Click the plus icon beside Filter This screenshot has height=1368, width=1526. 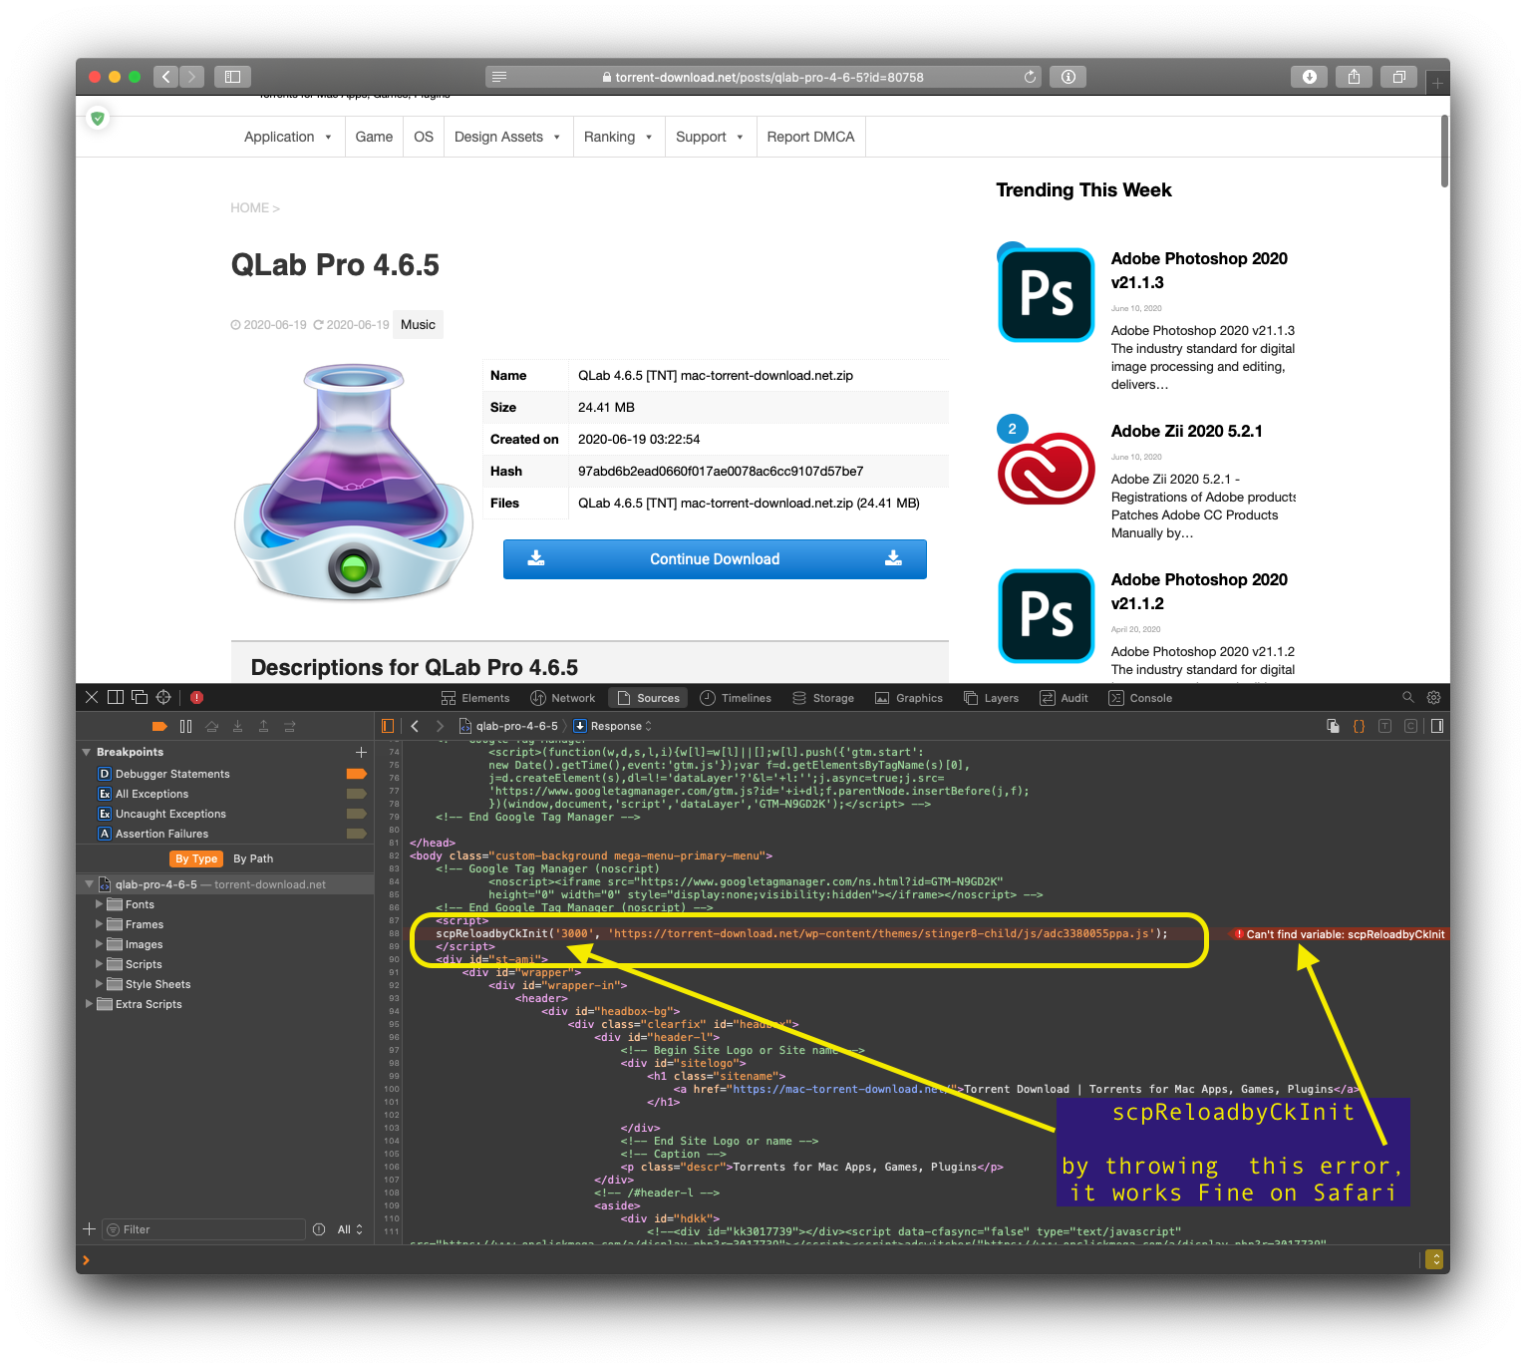pos(89,1228)
